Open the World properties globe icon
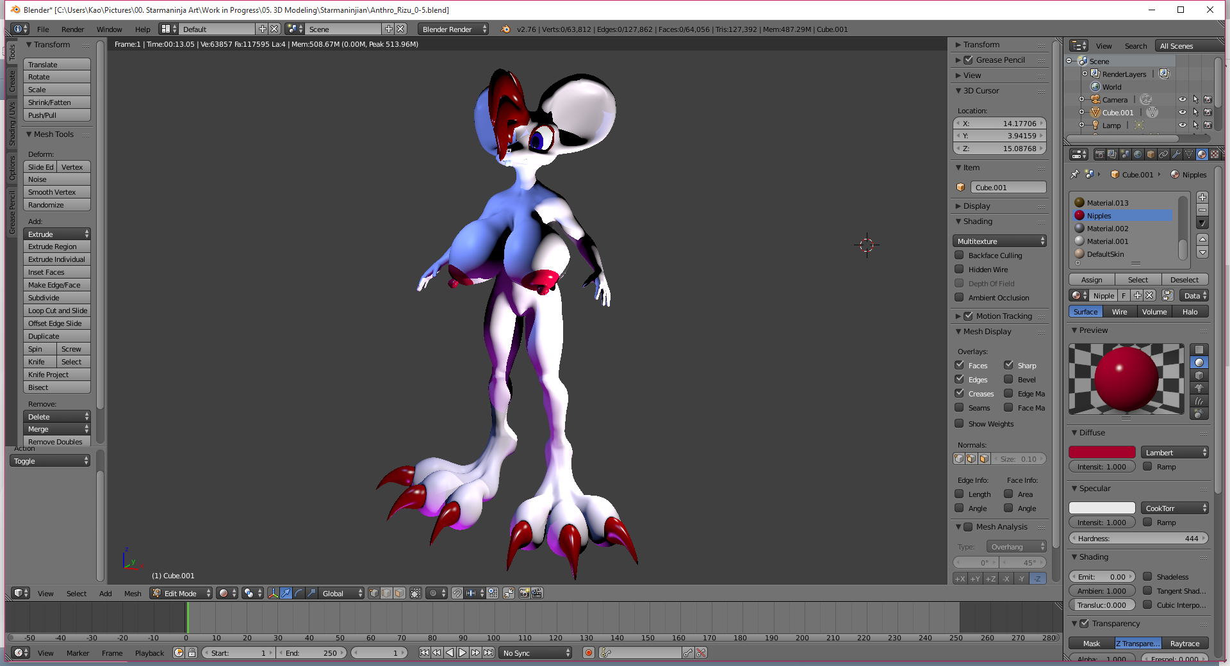Screen dimensions: 1230x666 pos(1138,154)
